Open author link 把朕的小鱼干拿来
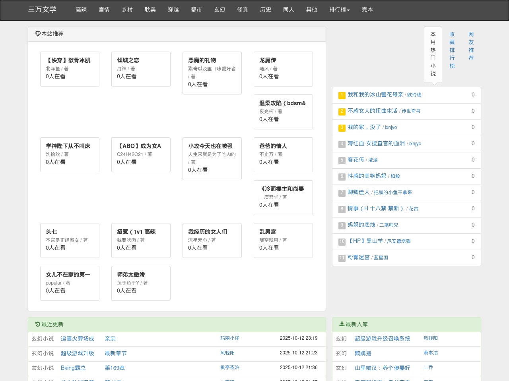Image resolution: width=509 pixels, height=381 pixels. pos(393,192)
